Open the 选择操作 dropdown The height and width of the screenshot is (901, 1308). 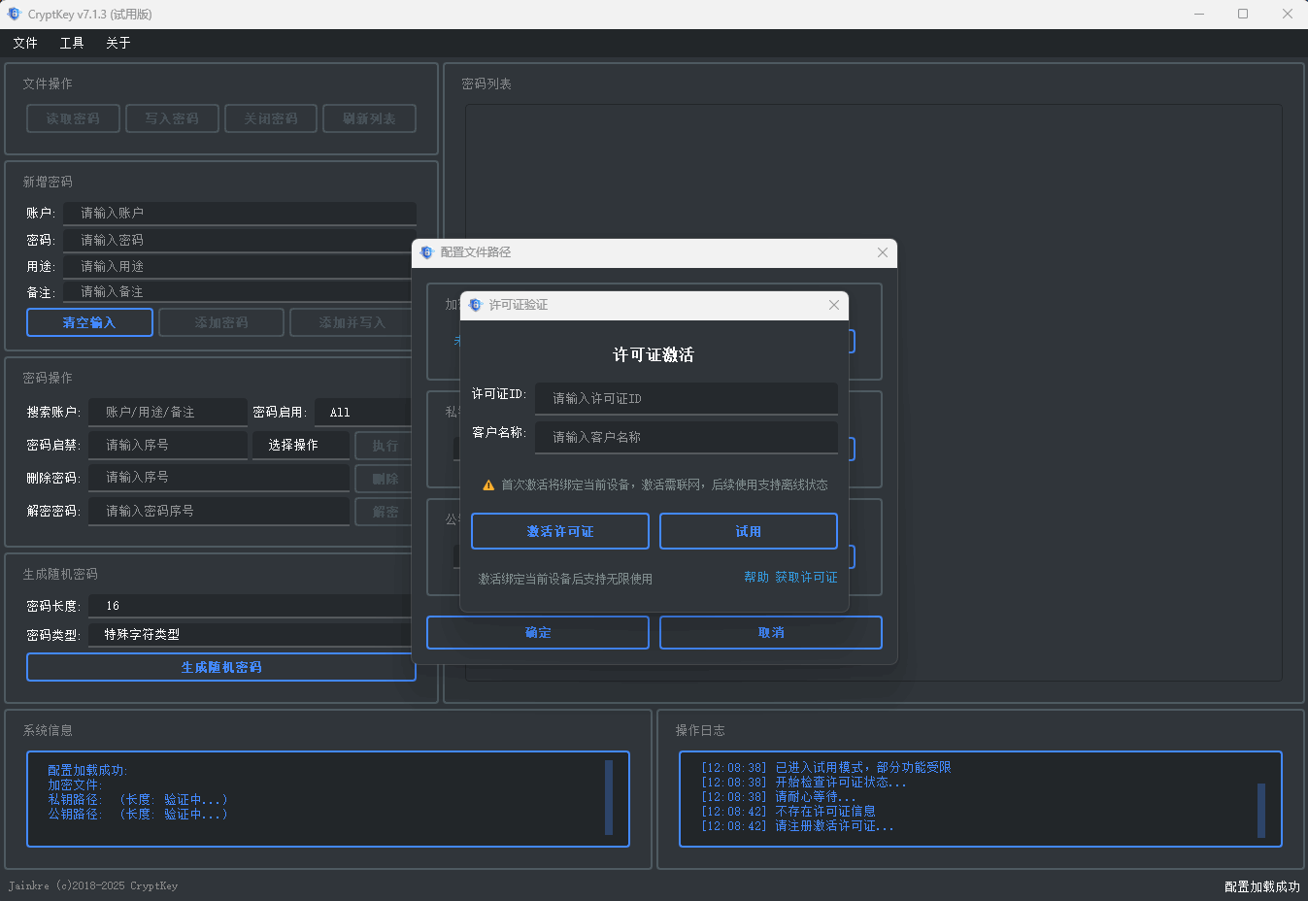[x=300, y=446]
